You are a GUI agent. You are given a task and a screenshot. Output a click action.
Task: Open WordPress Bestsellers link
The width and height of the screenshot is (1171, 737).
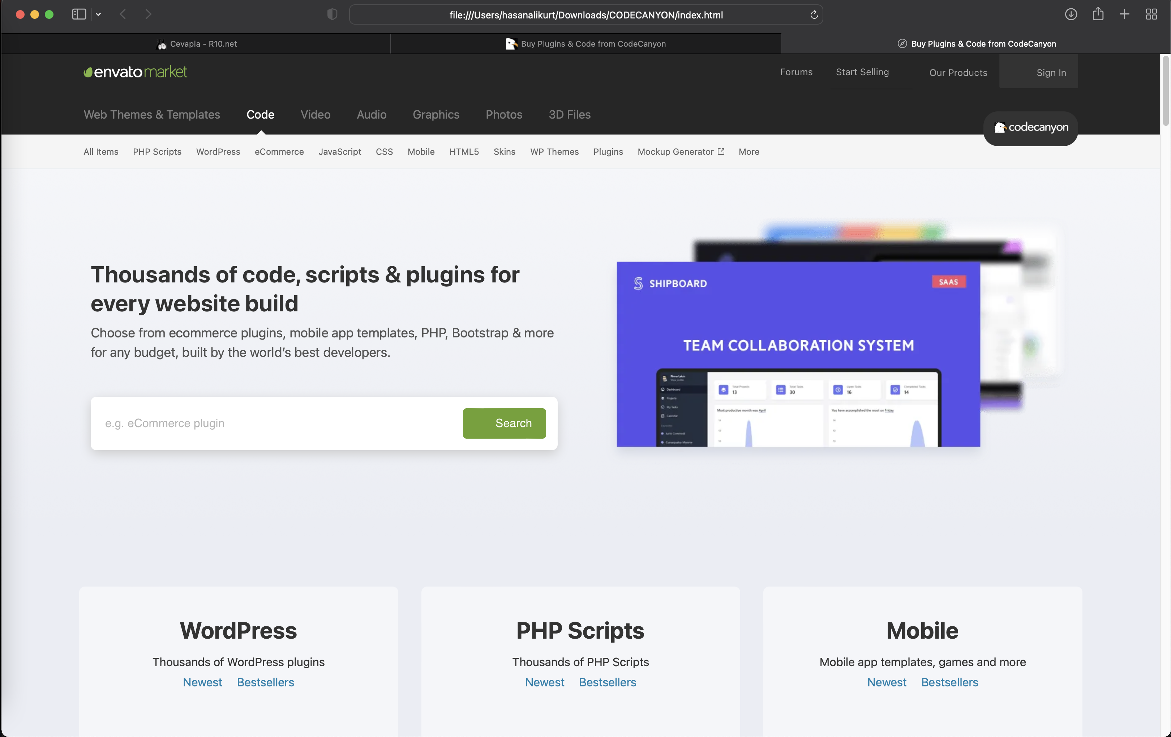click(265, 682)
